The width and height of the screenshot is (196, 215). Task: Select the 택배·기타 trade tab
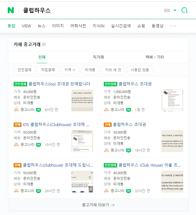pos(155,57)
